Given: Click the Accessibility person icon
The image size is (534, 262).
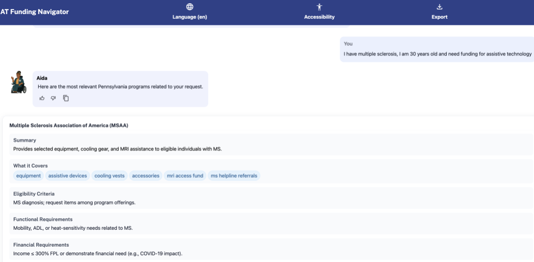Looking at the screenshot, I should point(319,6).
